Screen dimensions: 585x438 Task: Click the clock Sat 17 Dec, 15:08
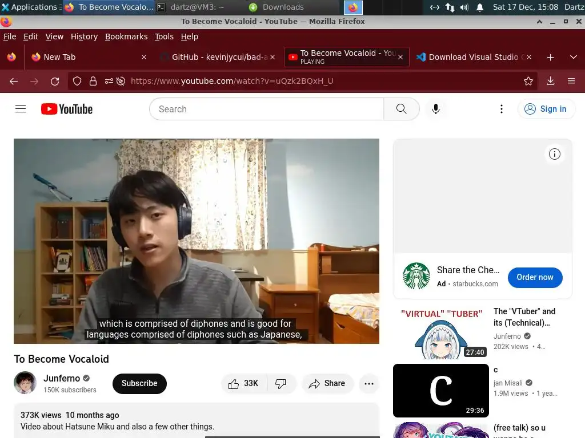tap(526, 7)
